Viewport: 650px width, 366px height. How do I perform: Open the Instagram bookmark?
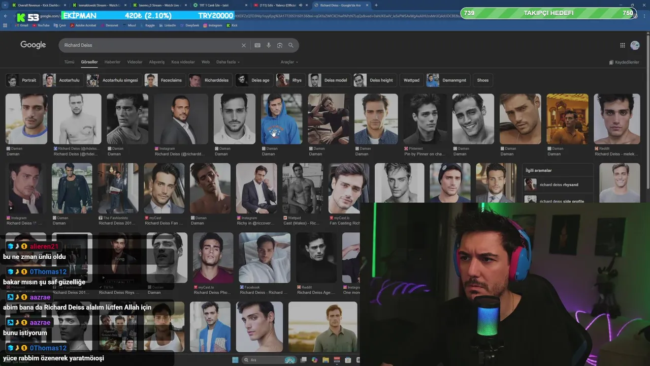click(x=213, y=25)
